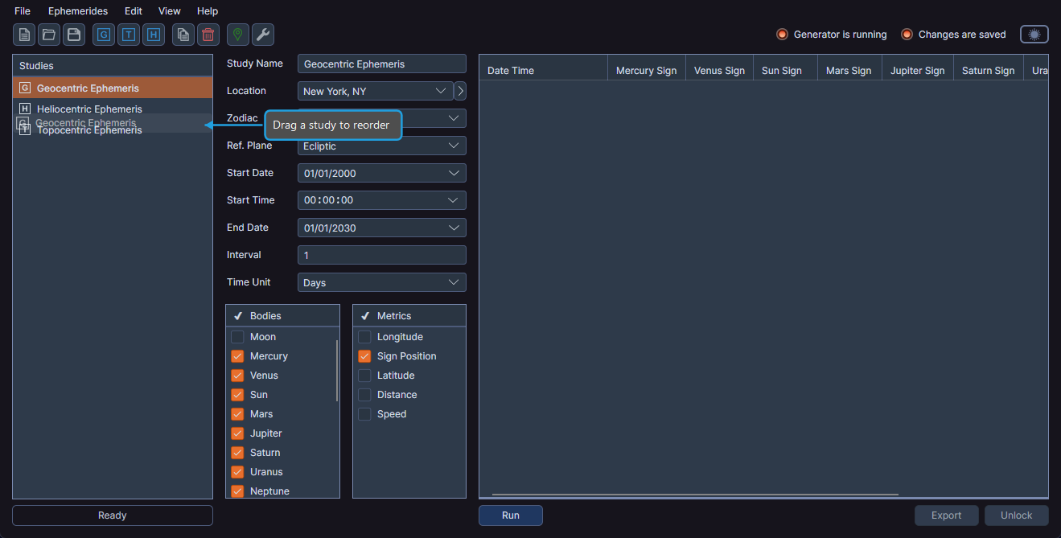Open the View menu
The image size is (1061, 538).
[x=170, y=11]
